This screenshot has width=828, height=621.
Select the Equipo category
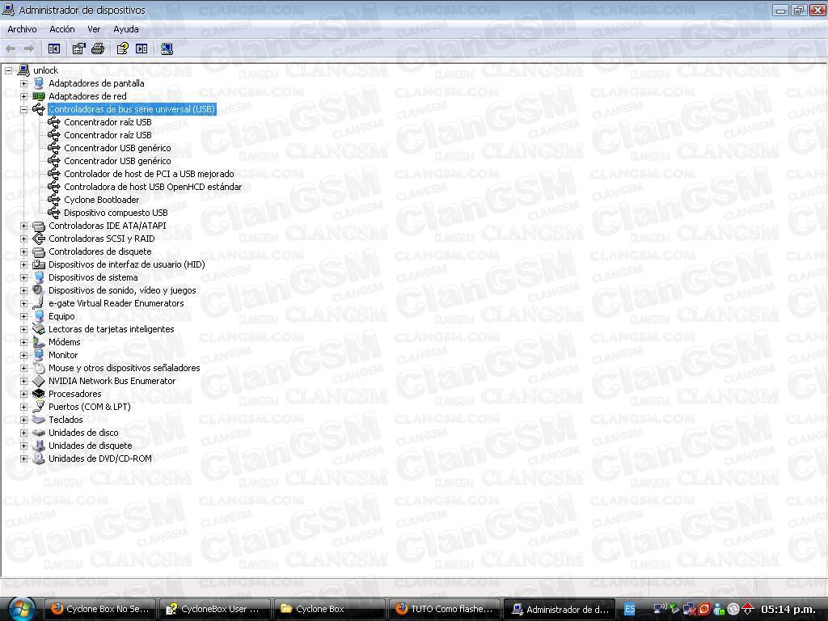click(61, 316)
